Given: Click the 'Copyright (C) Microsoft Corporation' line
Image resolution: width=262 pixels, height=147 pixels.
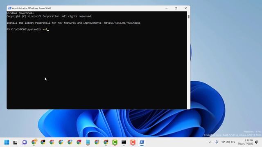Looking at the screenshot, I should tap(49, 16).
